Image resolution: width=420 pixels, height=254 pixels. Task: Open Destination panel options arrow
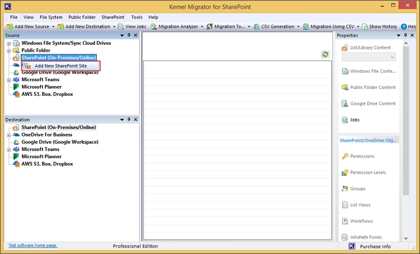coord(122,120)
